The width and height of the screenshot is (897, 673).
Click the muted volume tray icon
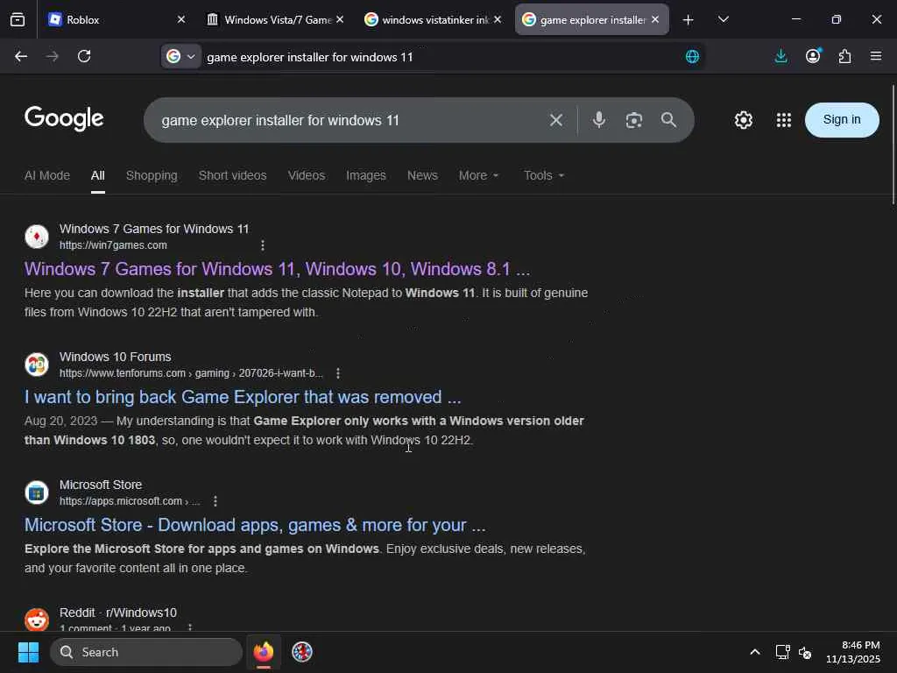click(805, 652)
